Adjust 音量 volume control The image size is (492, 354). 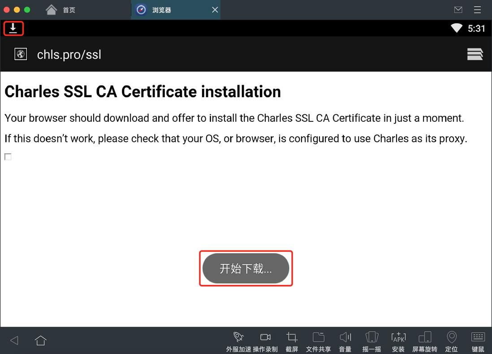pos(345,342)
